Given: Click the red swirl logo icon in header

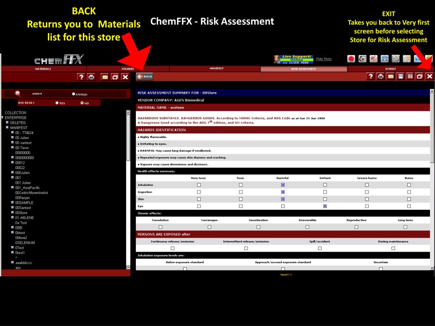Looking at the screenshot, I should (362, 59).
